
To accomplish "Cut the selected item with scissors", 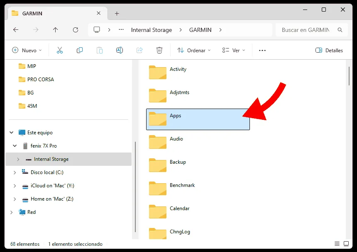I will [60, 50].
